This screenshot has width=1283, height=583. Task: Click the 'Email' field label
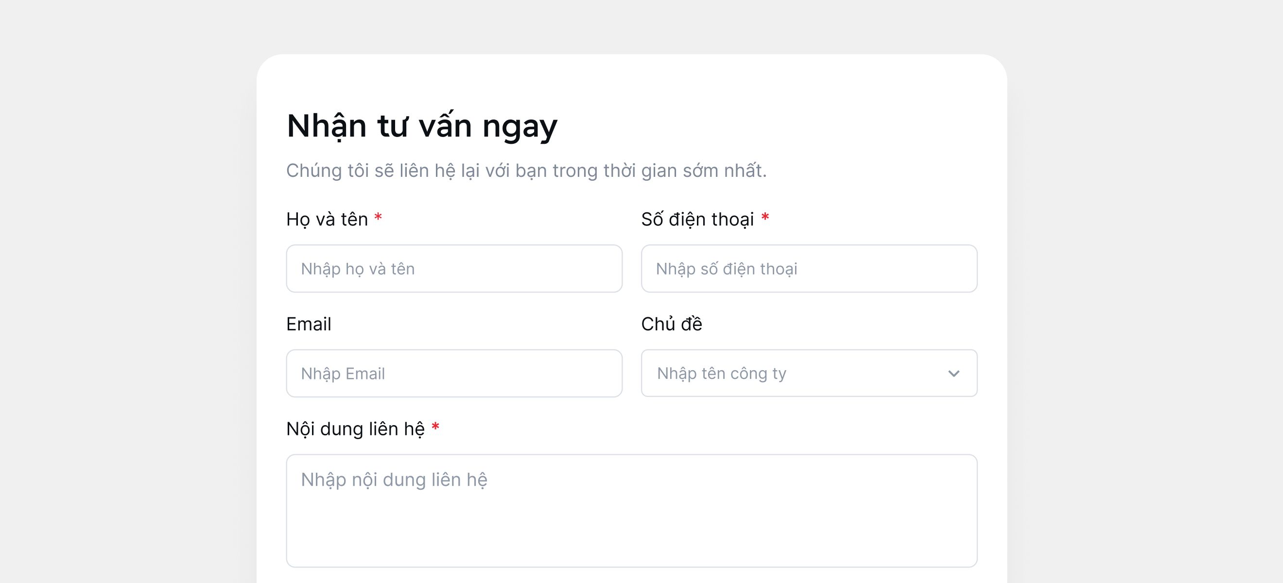[309, 324]
